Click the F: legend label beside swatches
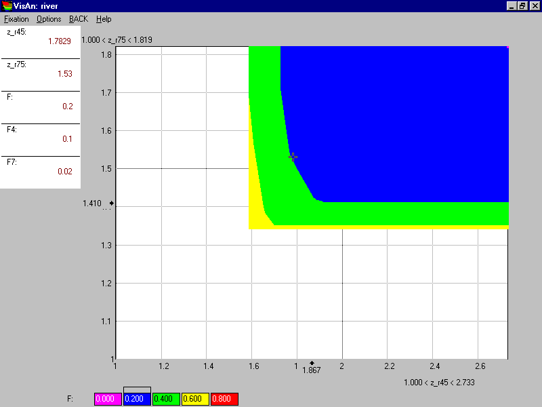The image size is (542, 407). click(x=70, y=399)
